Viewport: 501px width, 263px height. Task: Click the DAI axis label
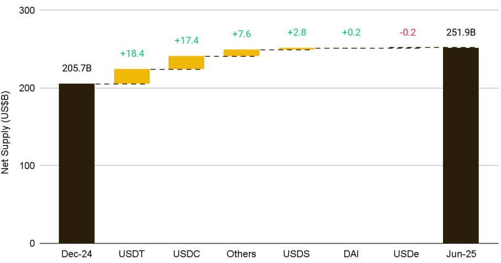[351, 254]
